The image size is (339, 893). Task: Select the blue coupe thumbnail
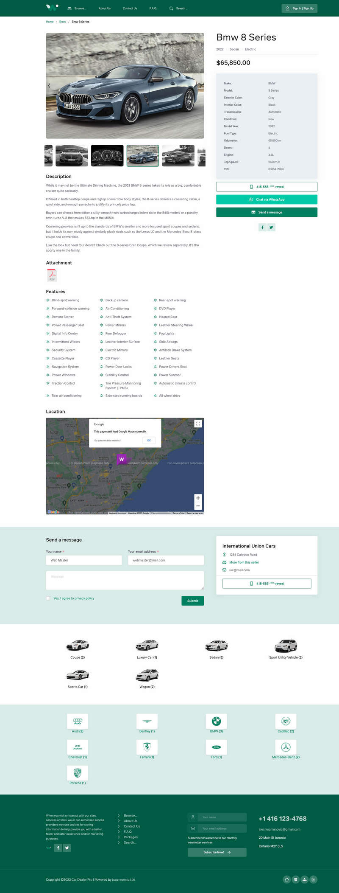click(143, 155)
